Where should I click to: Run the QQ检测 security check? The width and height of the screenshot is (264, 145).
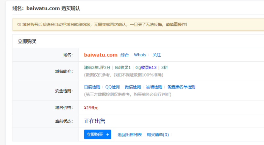coord(112,87)
